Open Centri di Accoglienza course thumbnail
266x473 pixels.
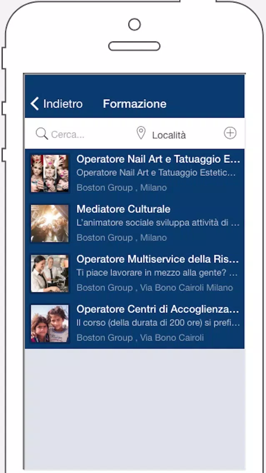click(50, 324)
